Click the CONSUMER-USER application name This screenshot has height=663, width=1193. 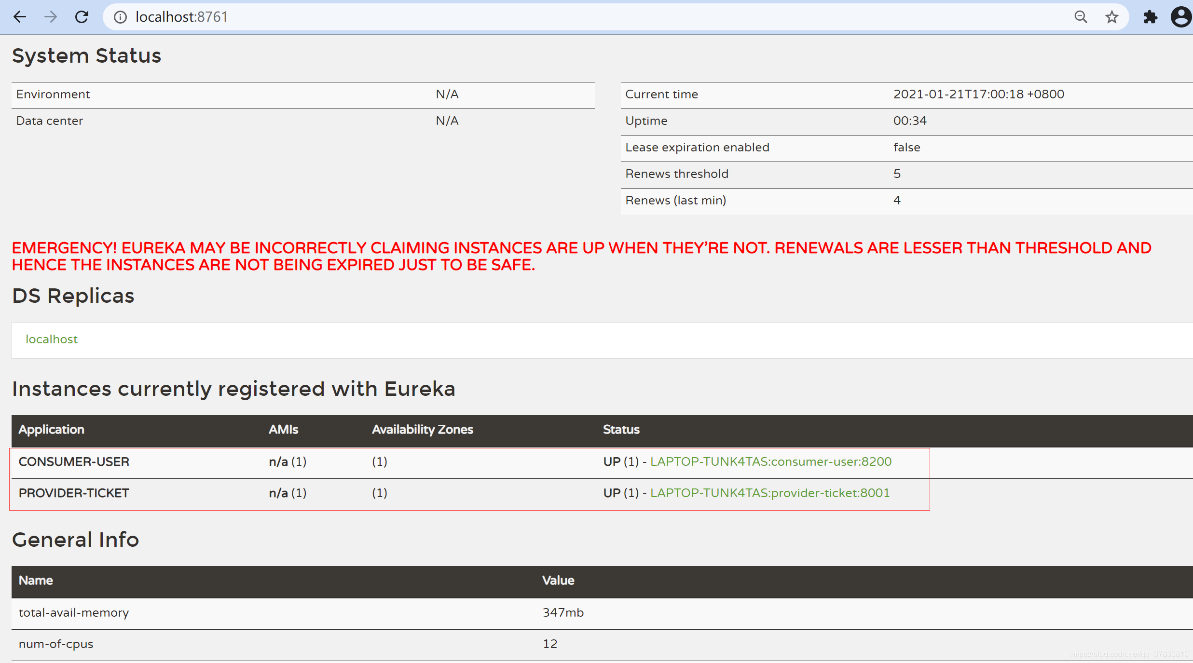74,462
